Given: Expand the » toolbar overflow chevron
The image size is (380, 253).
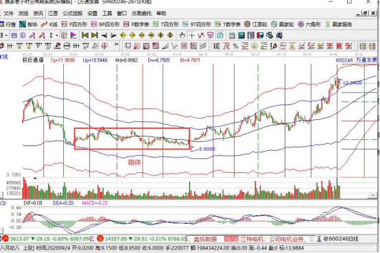Looking at the screenshot, I should click(117, 45).
